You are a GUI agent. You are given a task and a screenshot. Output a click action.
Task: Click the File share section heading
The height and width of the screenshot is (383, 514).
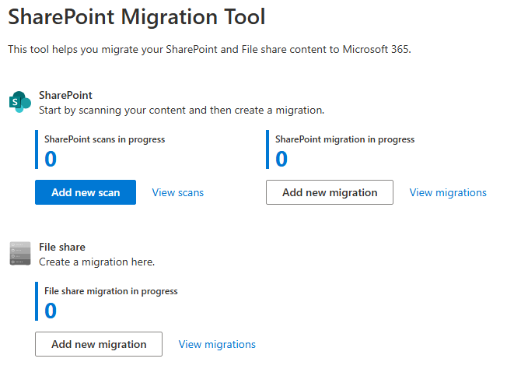click(62, 247)
